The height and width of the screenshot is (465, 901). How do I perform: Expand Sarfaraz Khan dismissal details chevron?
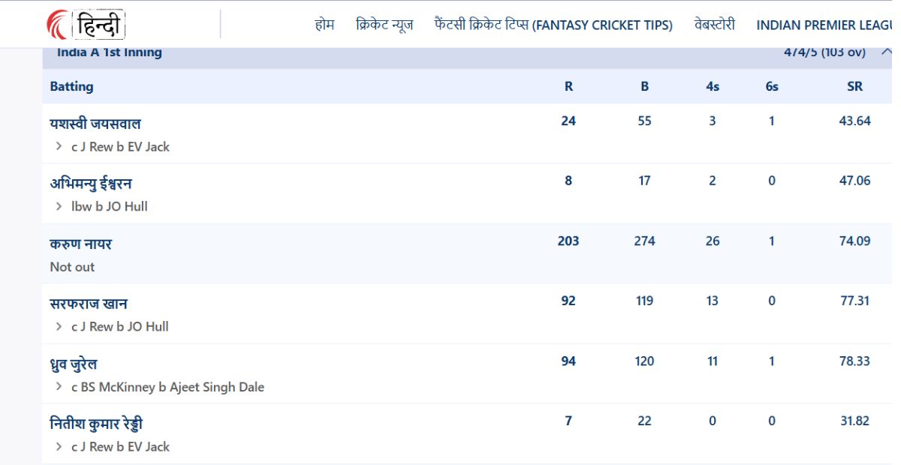59,327
